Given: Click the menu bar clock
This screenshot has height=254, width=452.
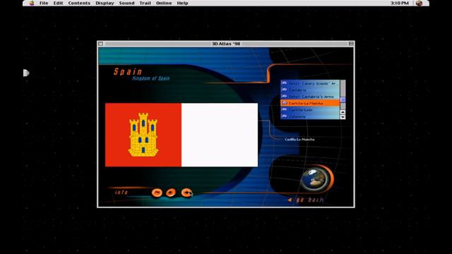Looking at the screenshot, I should (400, 3).
